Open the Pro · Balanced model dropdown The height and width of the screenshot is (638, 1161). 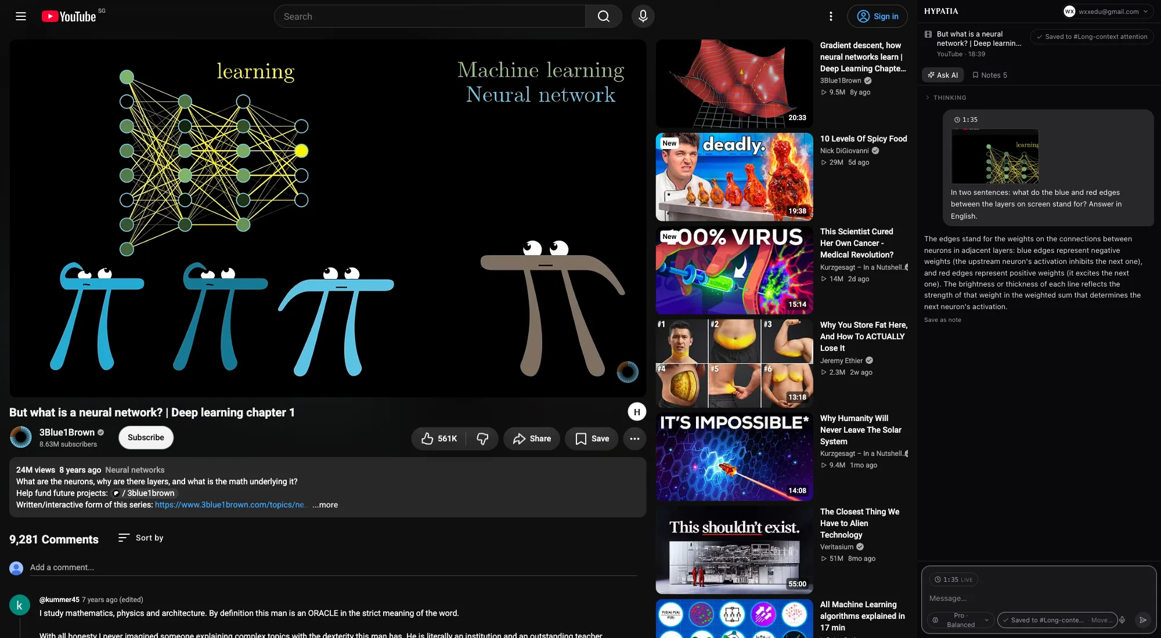[960, 620]
